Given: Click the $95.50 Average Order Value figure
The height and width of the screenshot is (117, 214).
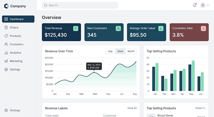Looking at the screenshot, I should [138, 35].
